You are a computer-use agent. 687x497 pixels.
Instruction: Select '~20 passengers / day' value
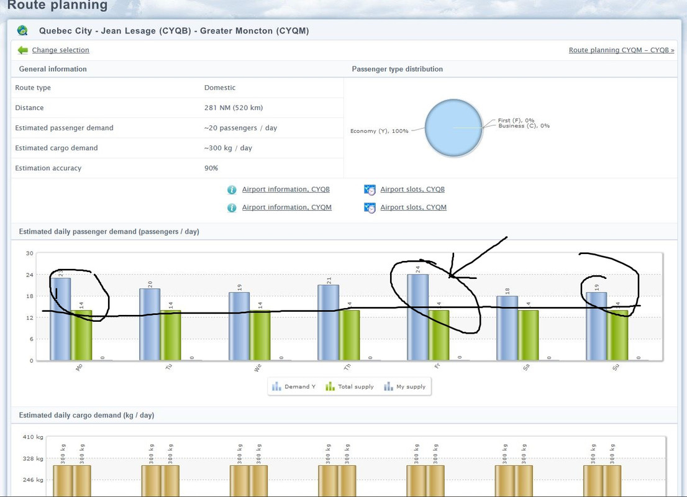pyautogui.click(x=240, y=128)
